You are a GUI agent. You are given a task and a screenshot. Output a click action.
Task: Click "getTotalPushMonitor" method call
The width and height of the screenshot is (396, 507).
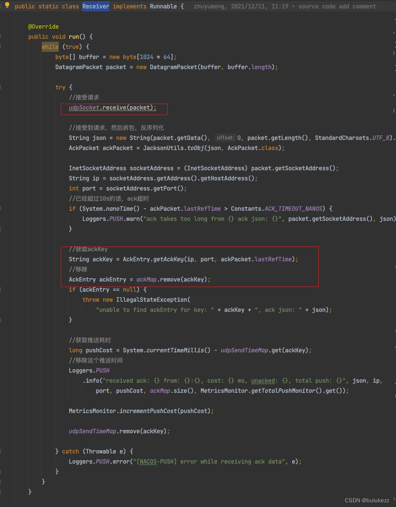point(283,391)
